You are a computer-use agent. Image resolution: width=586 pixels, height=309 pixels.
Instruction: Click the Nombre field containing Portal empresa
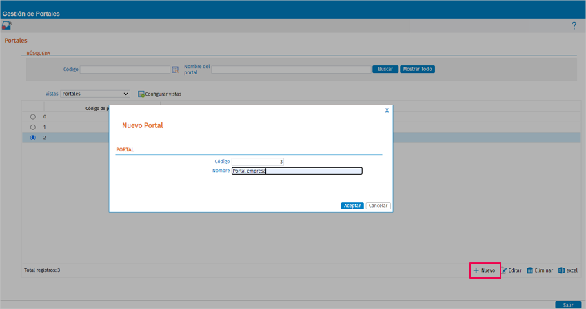click(296, 171)
